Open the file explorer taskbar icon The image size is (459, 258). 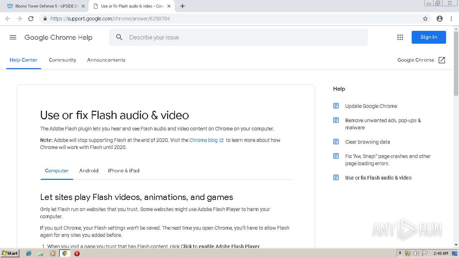point(41,253)
